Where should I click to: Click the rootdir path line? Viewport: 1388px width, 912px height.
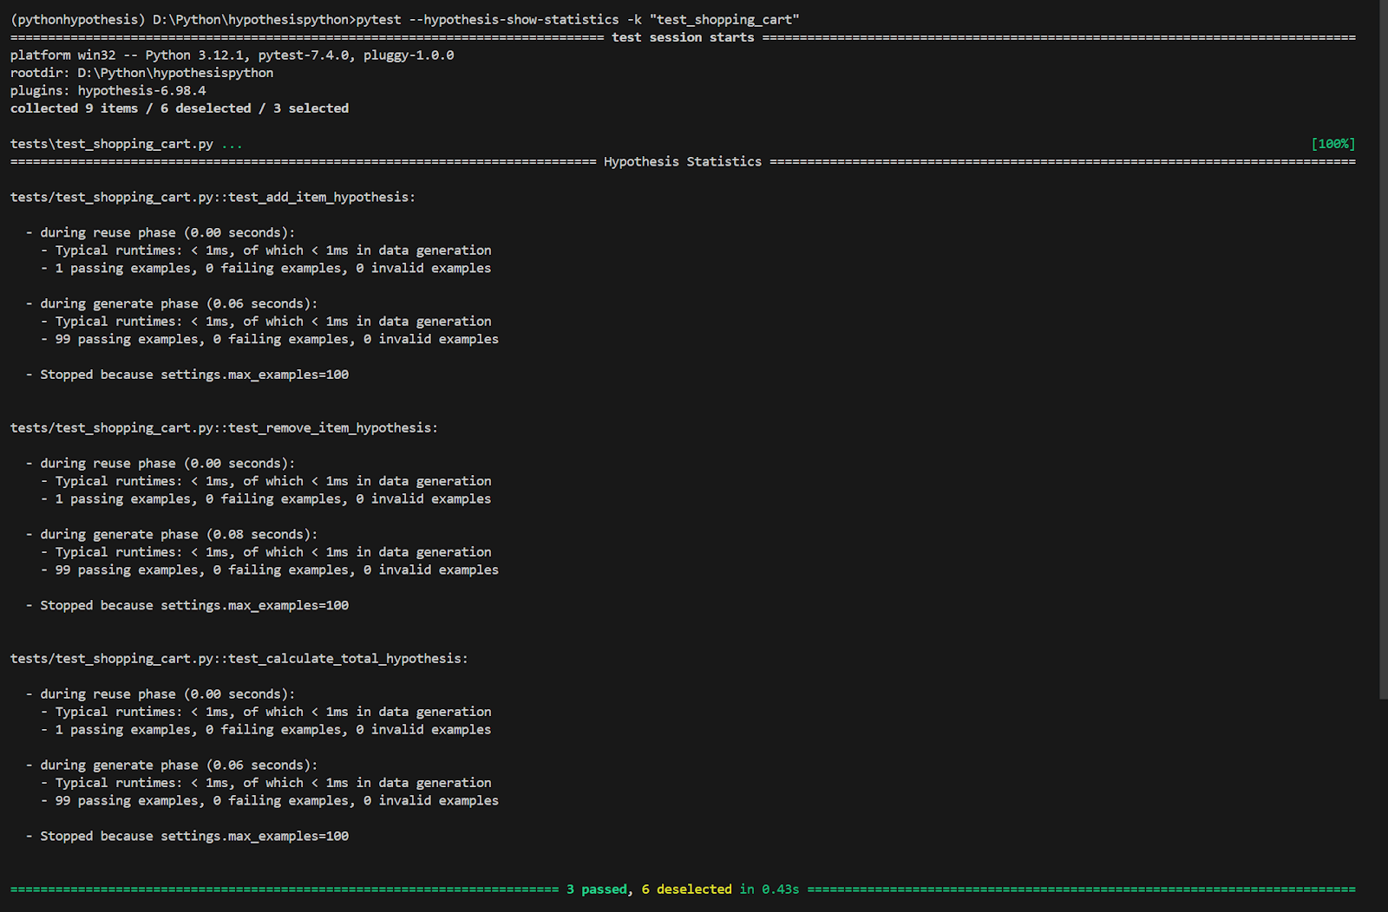tap(141, 73)
